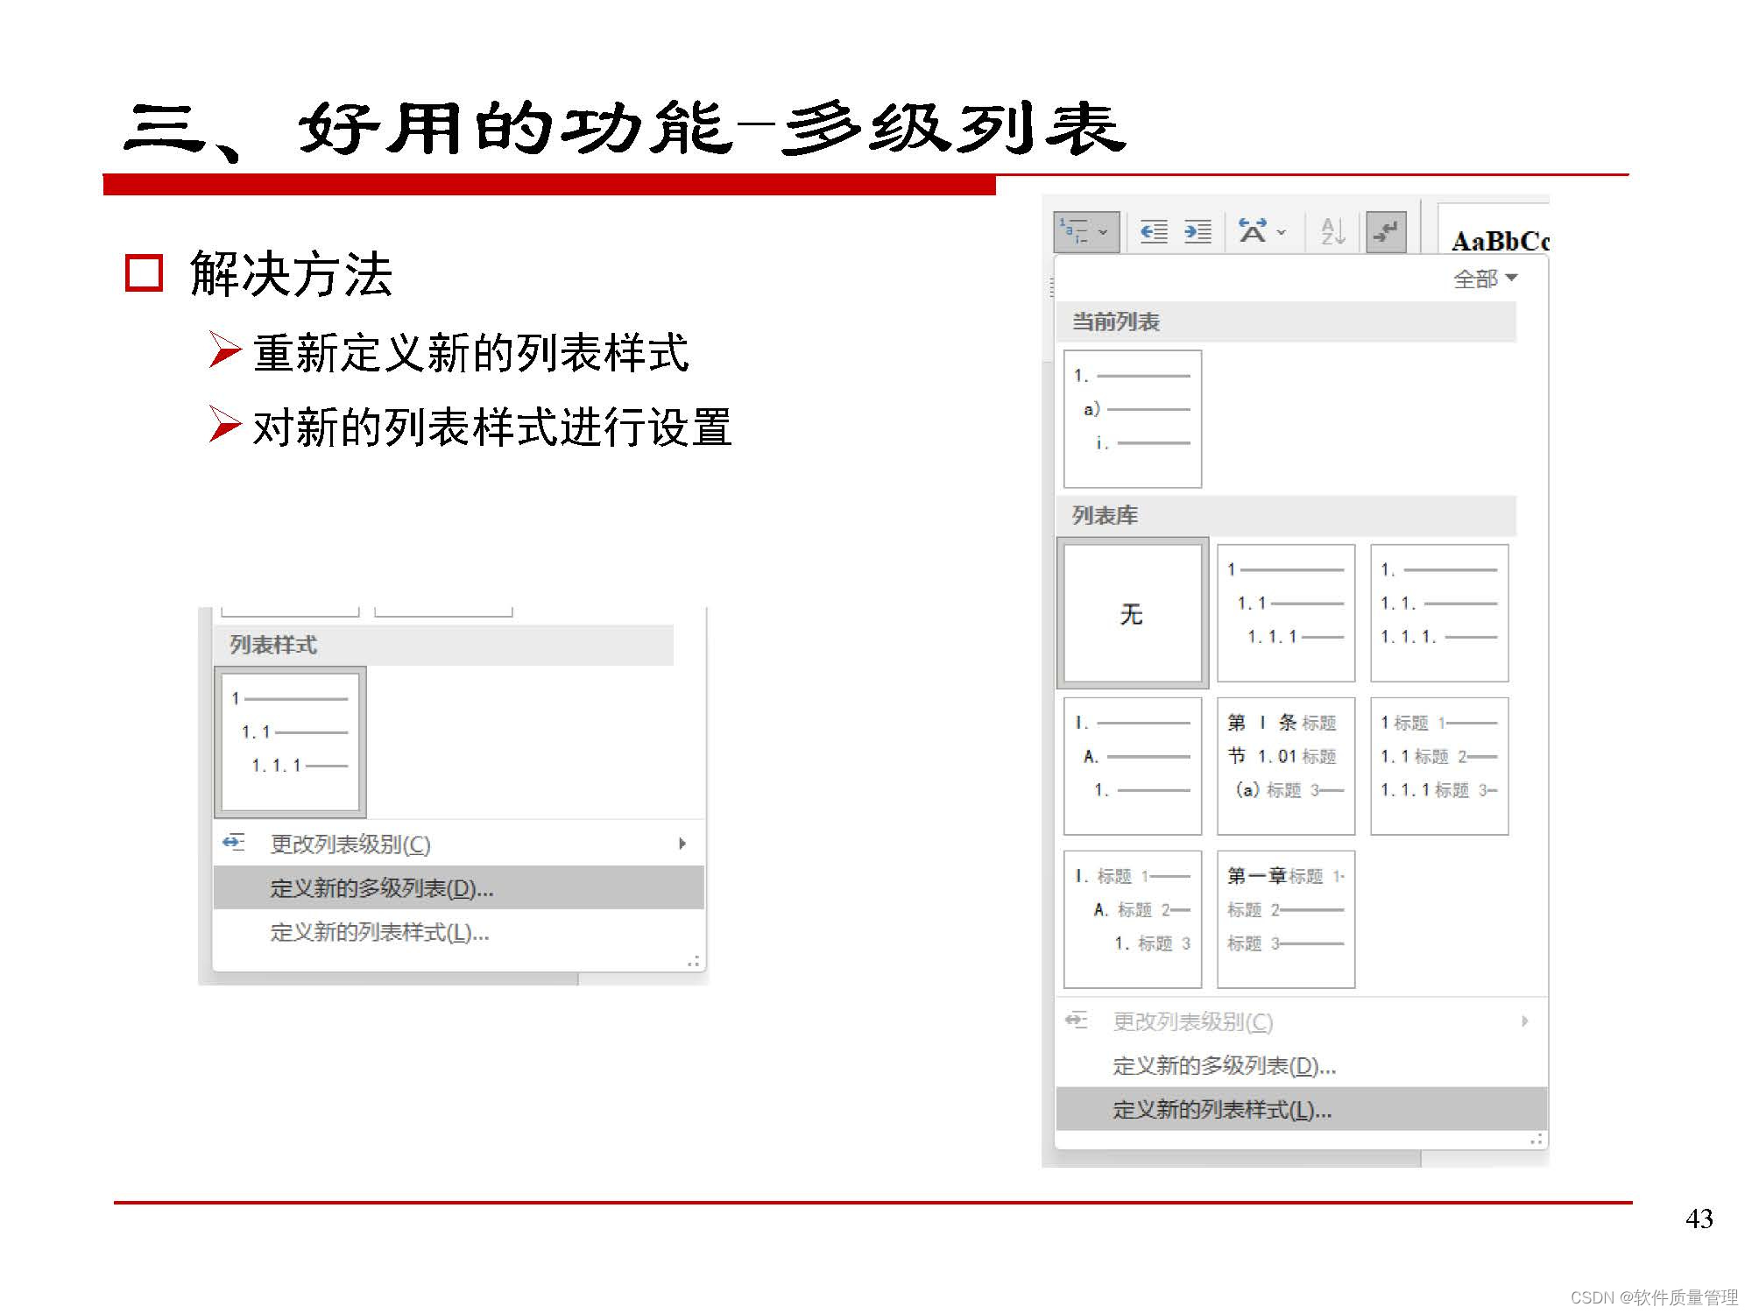The width and height of the screenshot is (1752, 1314).
Task: Click 更改列表级别(C) in the left menu
Action: [458, 844]
